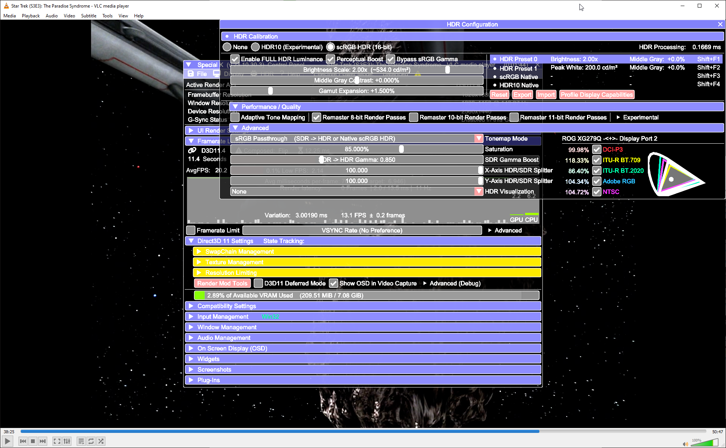This screenshot has width=726, height=448.
Task: Click the stop playback icon
Action: [x=33, y=441]
